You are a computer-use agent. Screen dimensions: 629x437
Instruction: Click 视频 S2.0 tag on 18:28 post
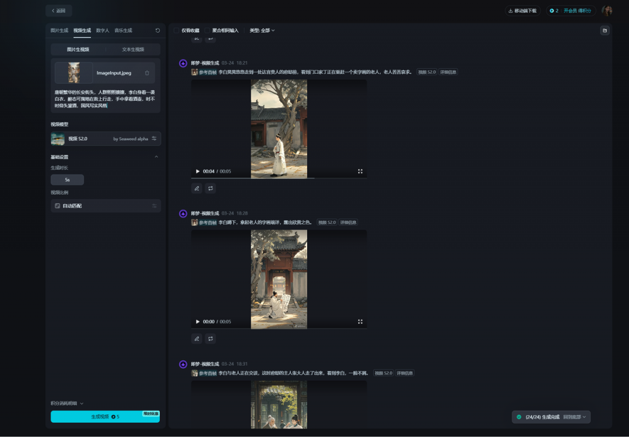coord(327,222)
